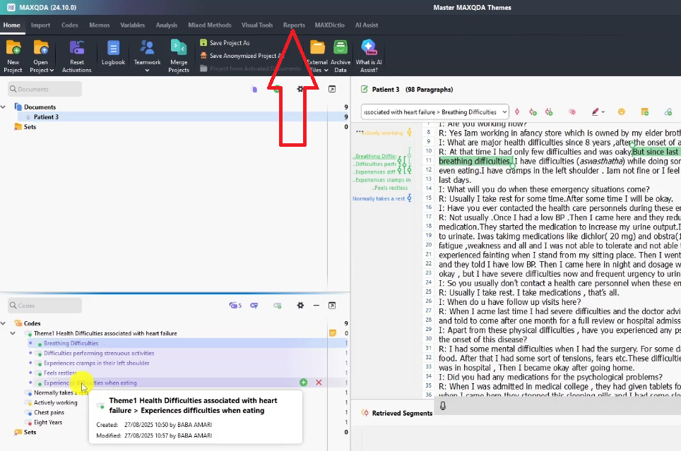Toggle activation of Chest pains code
The width and height of the screenshot is (681, 451).
tap(28, 413)
